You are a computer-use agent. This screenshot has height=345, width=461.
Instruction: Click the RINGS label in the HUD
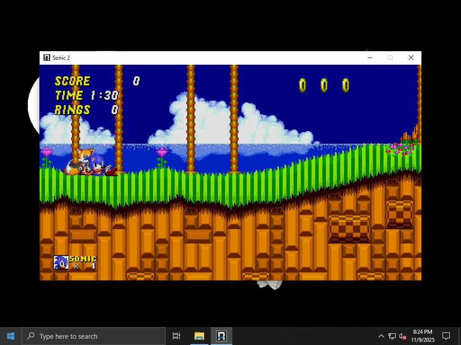[x=72, y=110]
